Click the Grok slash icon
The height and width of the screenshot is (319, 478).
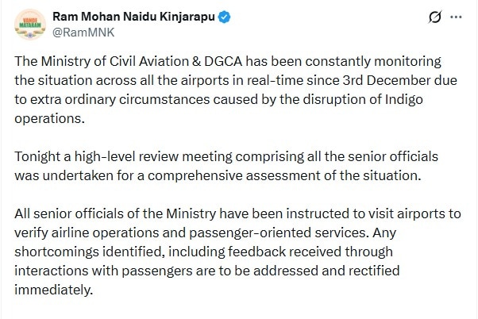[434, 17]
